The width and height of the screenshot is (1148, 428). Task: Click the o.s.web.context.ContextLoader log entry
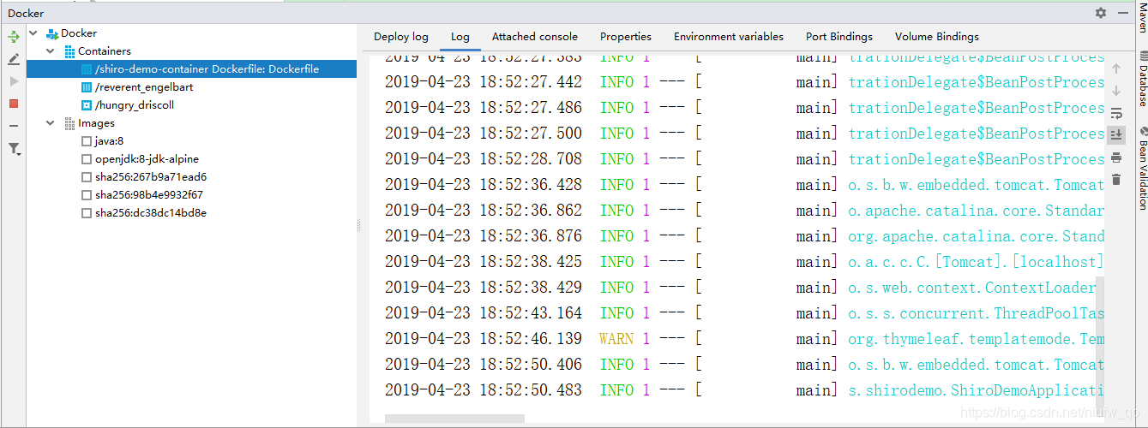(972, 288)
